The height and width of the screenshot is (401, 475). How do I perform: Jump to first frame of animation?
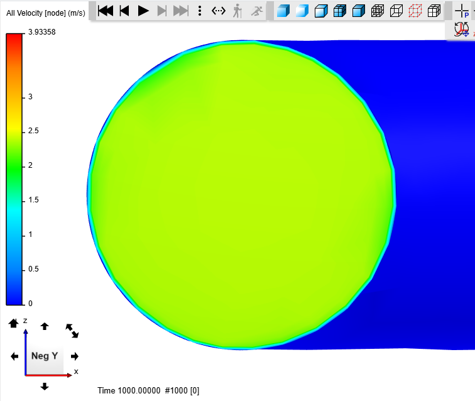[106, 11]
